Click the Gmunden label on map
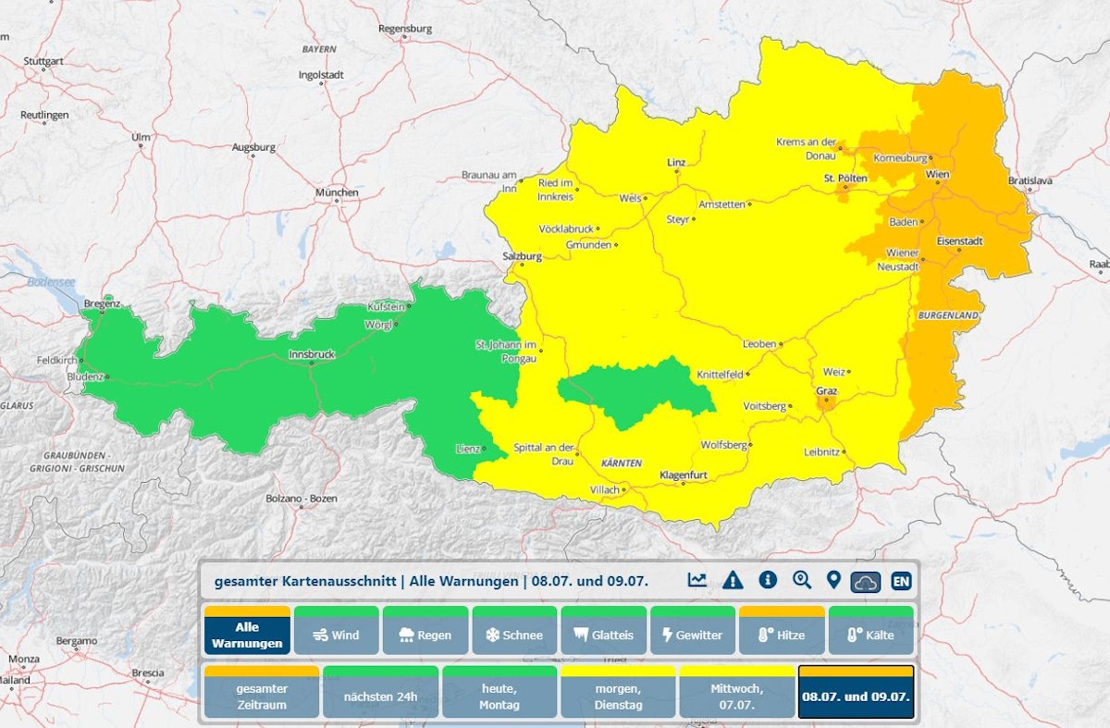 click(588, 245)
